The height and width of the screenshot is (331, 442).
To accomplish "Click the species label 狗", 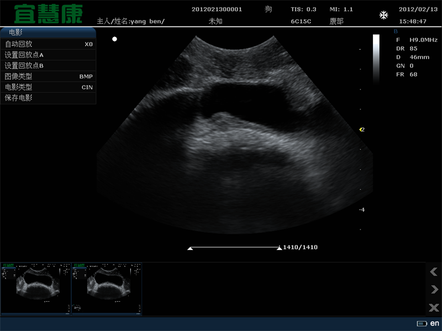I will [269, 9].
